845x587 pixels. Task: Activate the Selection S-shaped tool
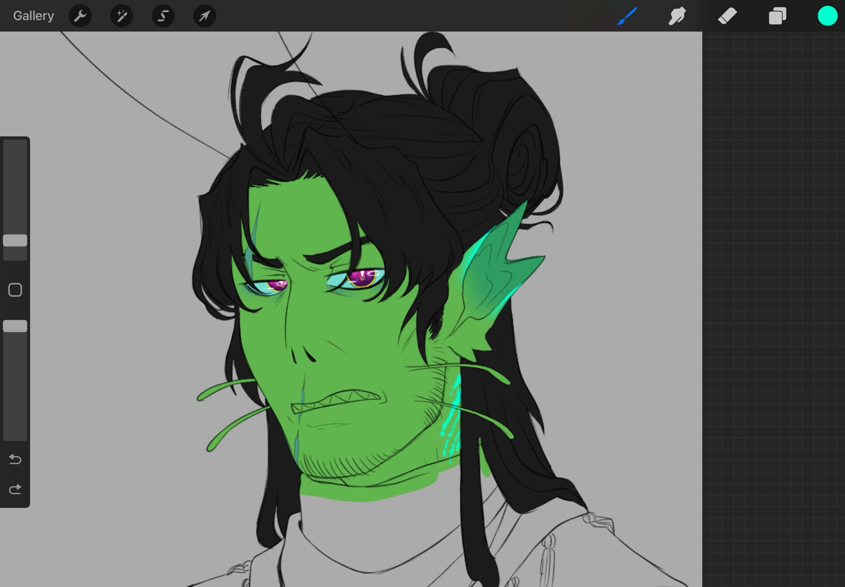pyautogui.click(x=163, y=16)
